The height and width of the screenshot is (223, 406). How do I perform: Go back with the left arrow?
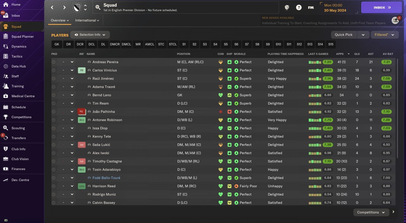click(52, 7)
